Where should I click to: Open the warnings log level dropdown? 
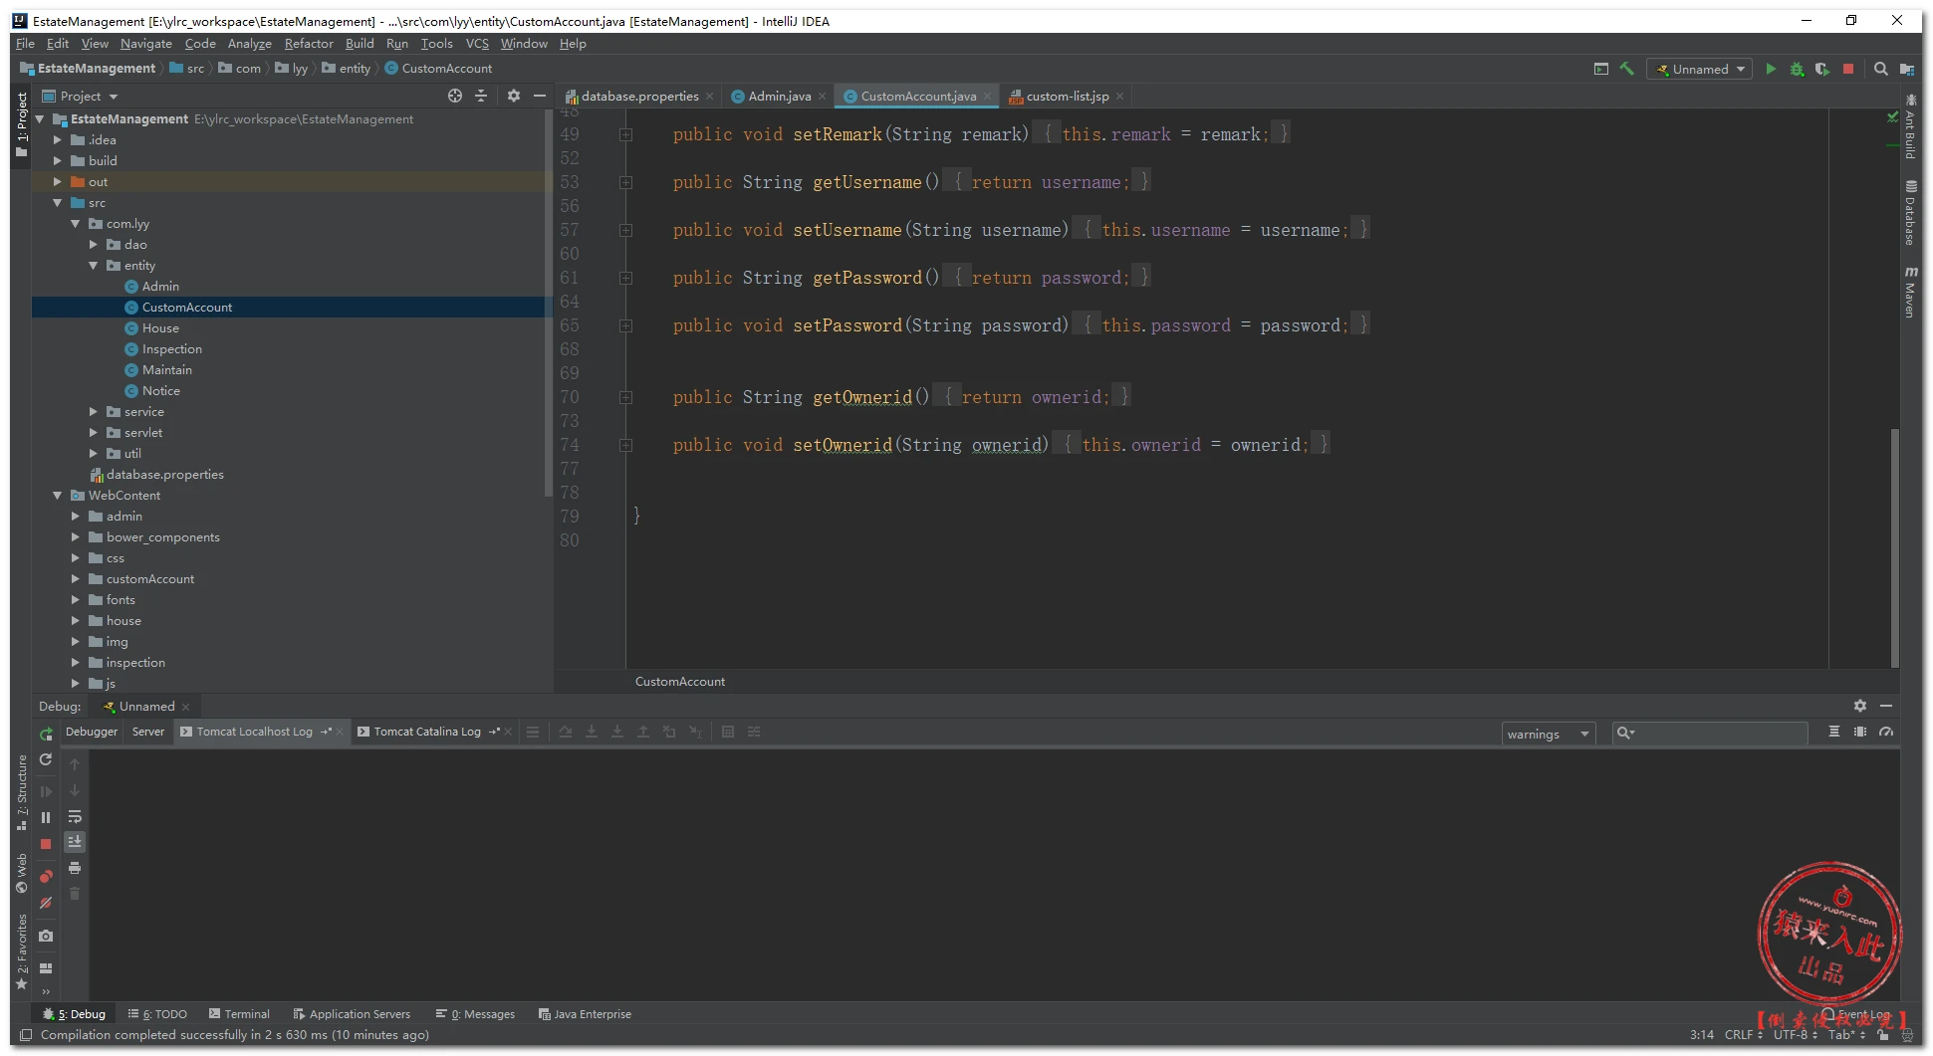point(1547,735)
